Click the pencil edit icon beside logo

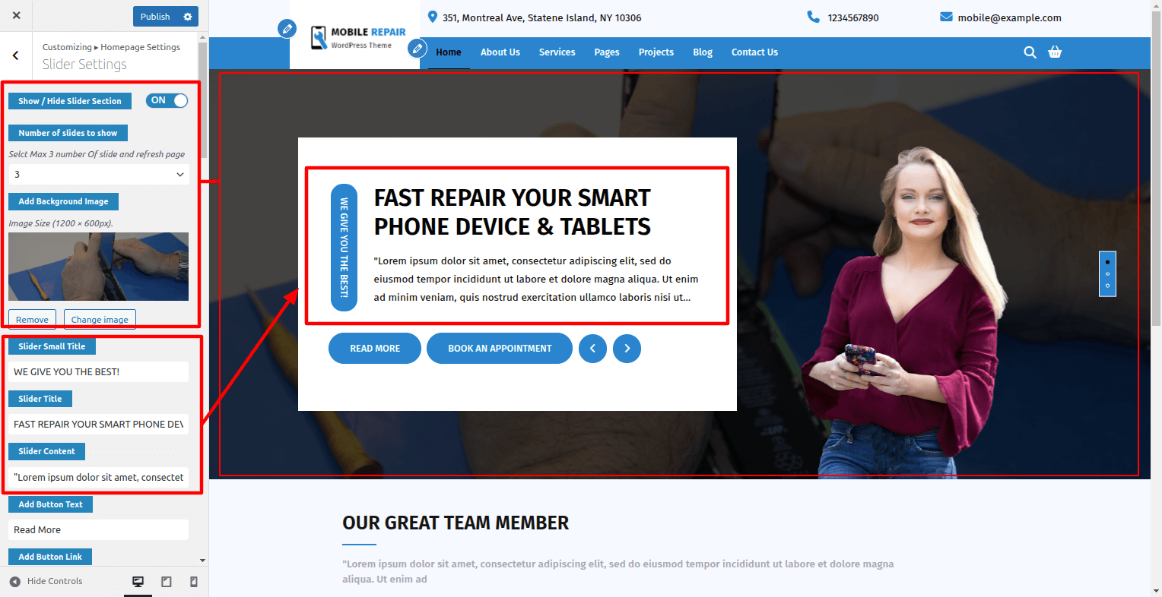tap(287, 29)
